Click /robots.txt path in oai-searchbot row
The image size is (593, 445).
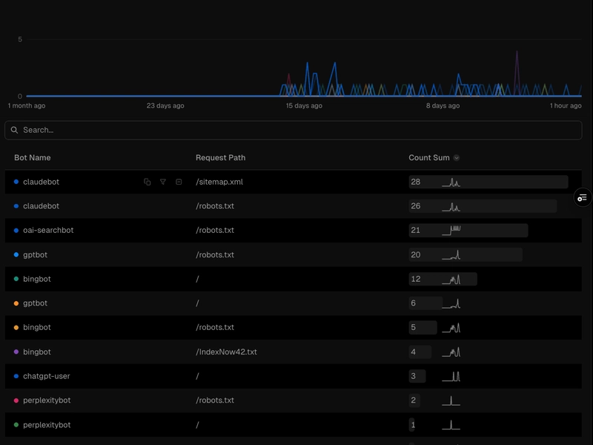(215, 231)
